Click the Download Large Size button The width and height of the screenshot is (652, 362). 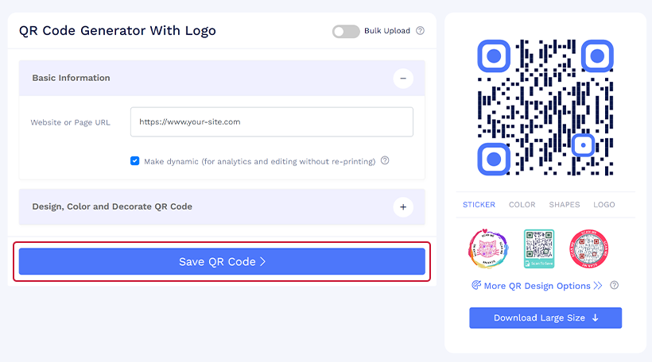point(545,318)
